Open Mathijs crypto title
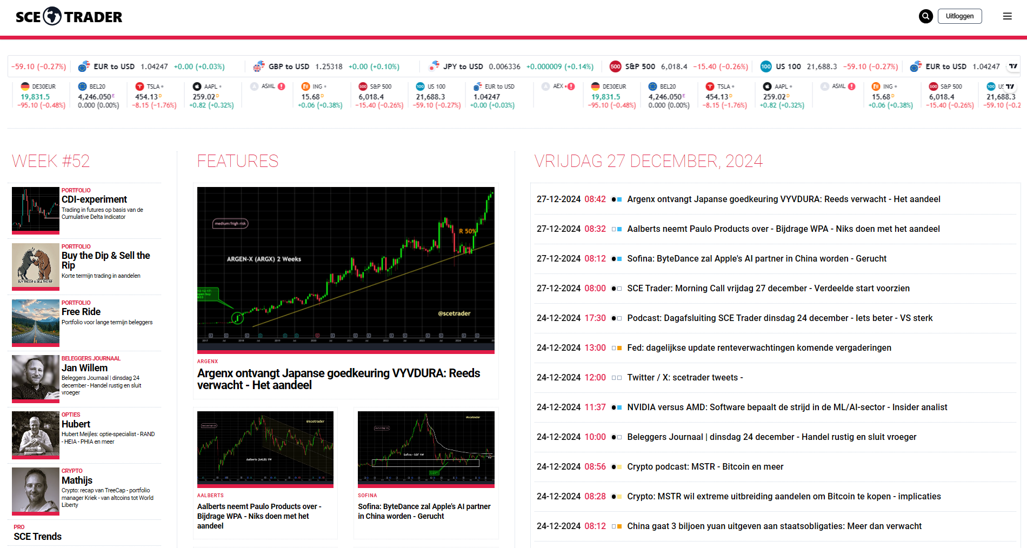Viewport: 1027px width, 548px height. click(77, 480)
